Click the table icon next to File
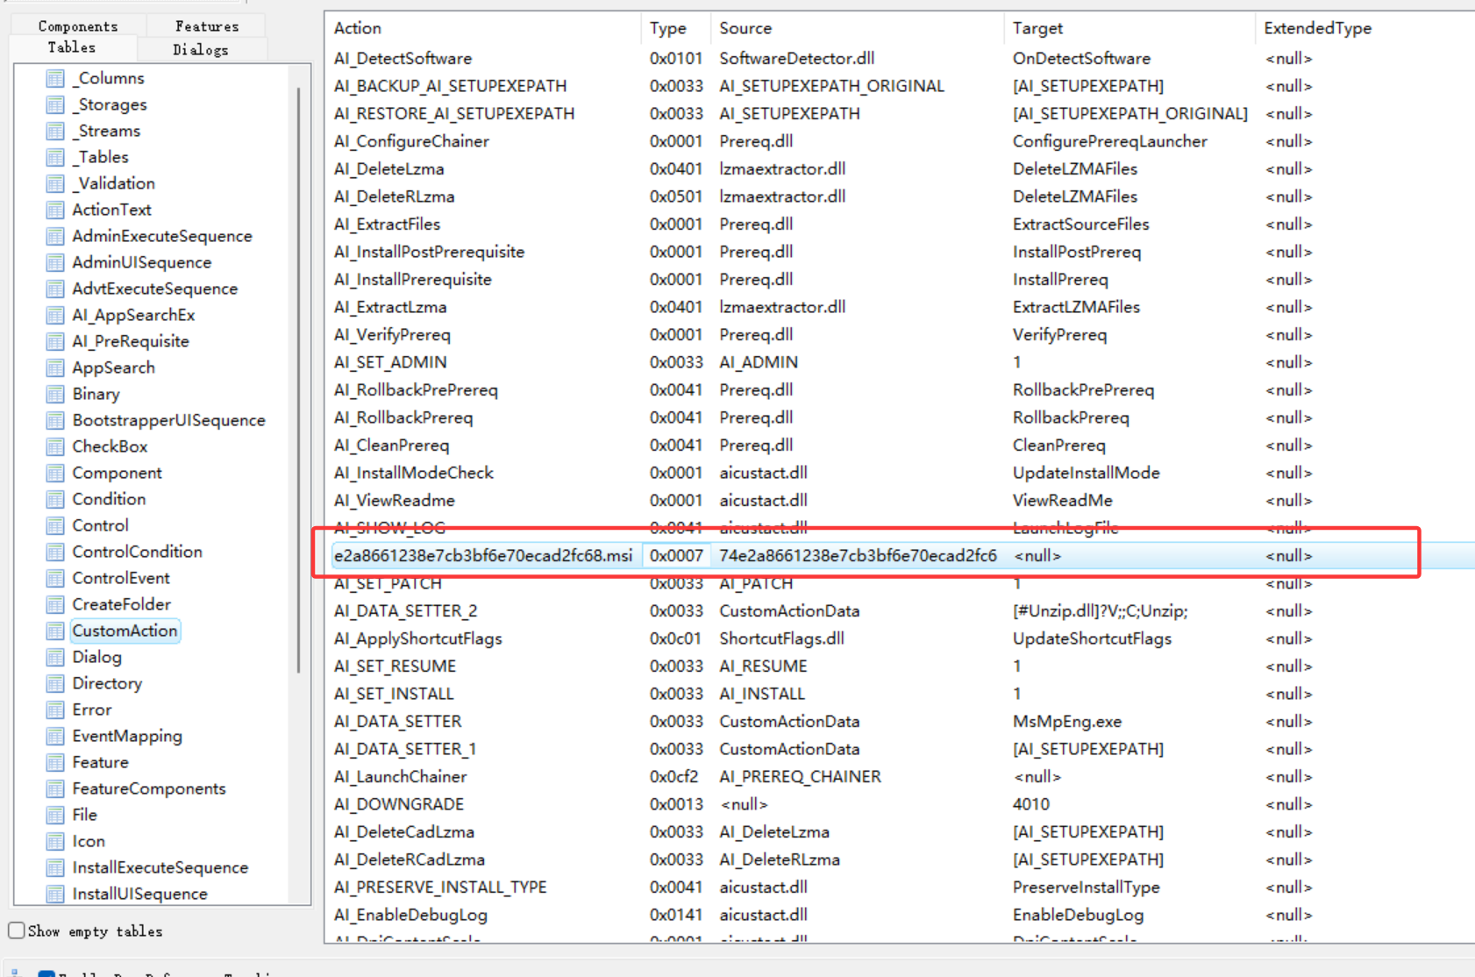This screenshot has width=1475, height=977. 55,815
